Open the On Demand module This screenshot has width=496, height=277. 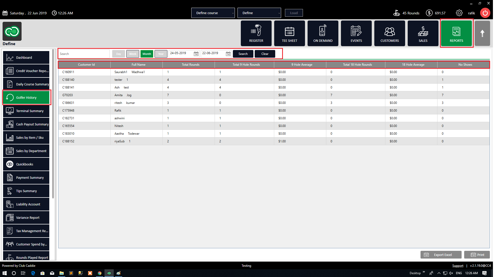[x=323, y=33]
